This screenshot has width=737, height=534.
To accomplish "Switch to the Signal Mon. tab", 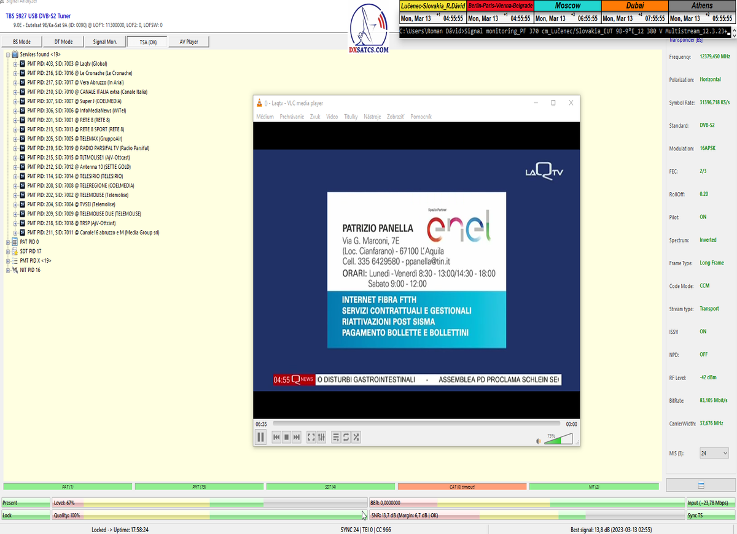I will pos(105,42).
